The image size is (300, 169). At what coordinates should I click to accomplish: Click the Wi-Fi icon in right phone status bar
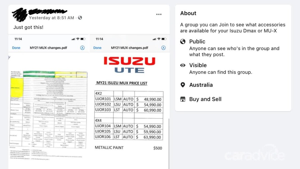point(159,39)
